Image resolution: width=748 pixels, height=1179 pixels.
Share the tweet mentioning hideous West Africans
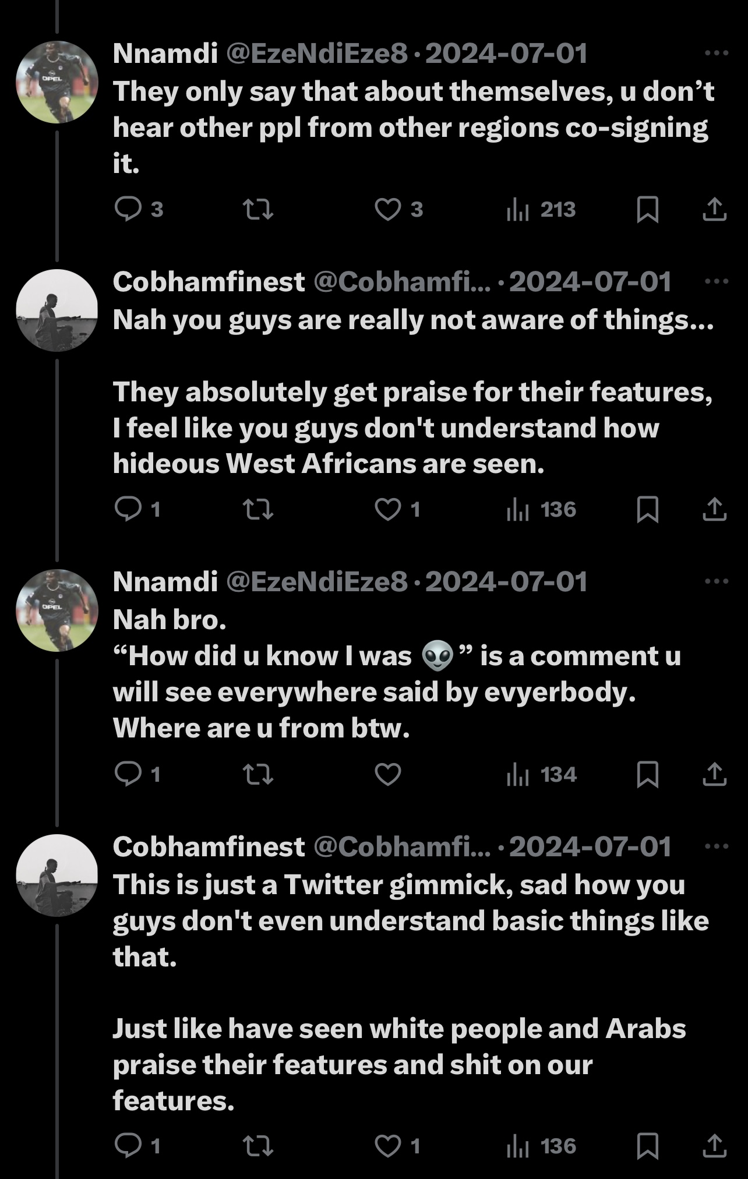coord(714,510)
